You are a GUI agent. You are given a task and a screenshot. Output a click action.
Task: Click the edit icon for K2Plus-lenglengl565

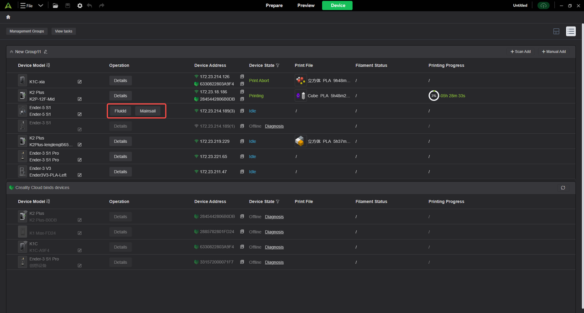(x=80, y=145)
